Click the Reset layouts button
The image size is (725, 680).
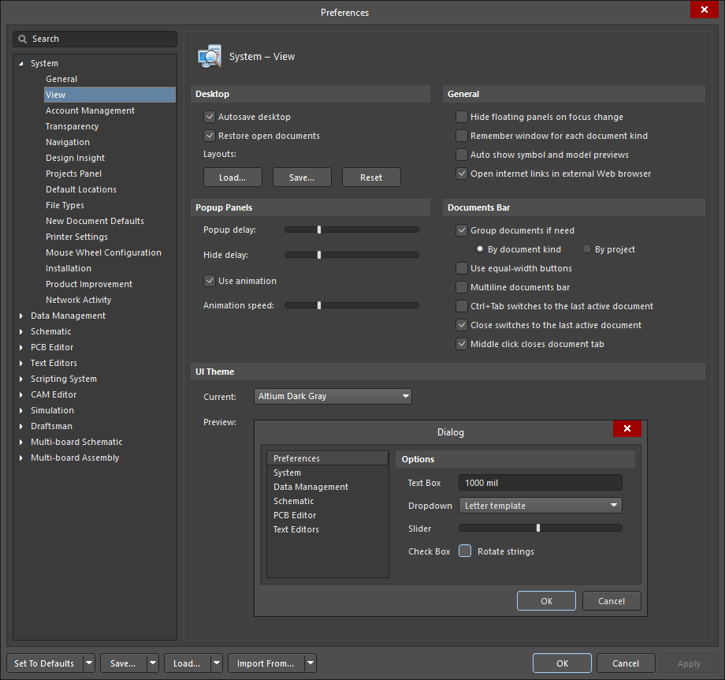(x=371, y=177)
